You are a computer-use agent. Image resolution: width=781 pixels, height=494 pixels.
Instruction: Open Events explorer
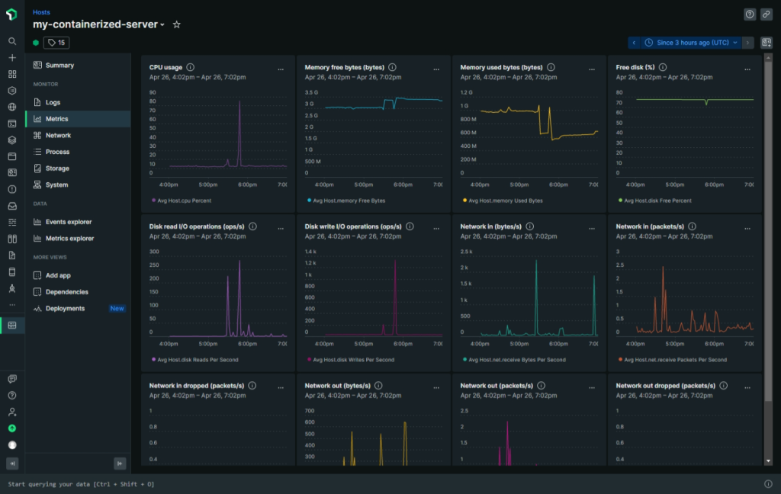(79, 222)
